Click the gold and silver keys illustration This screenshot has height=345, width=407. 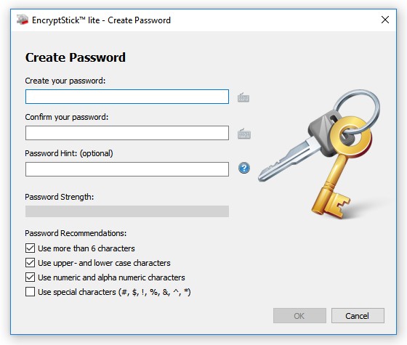[321, 154]
